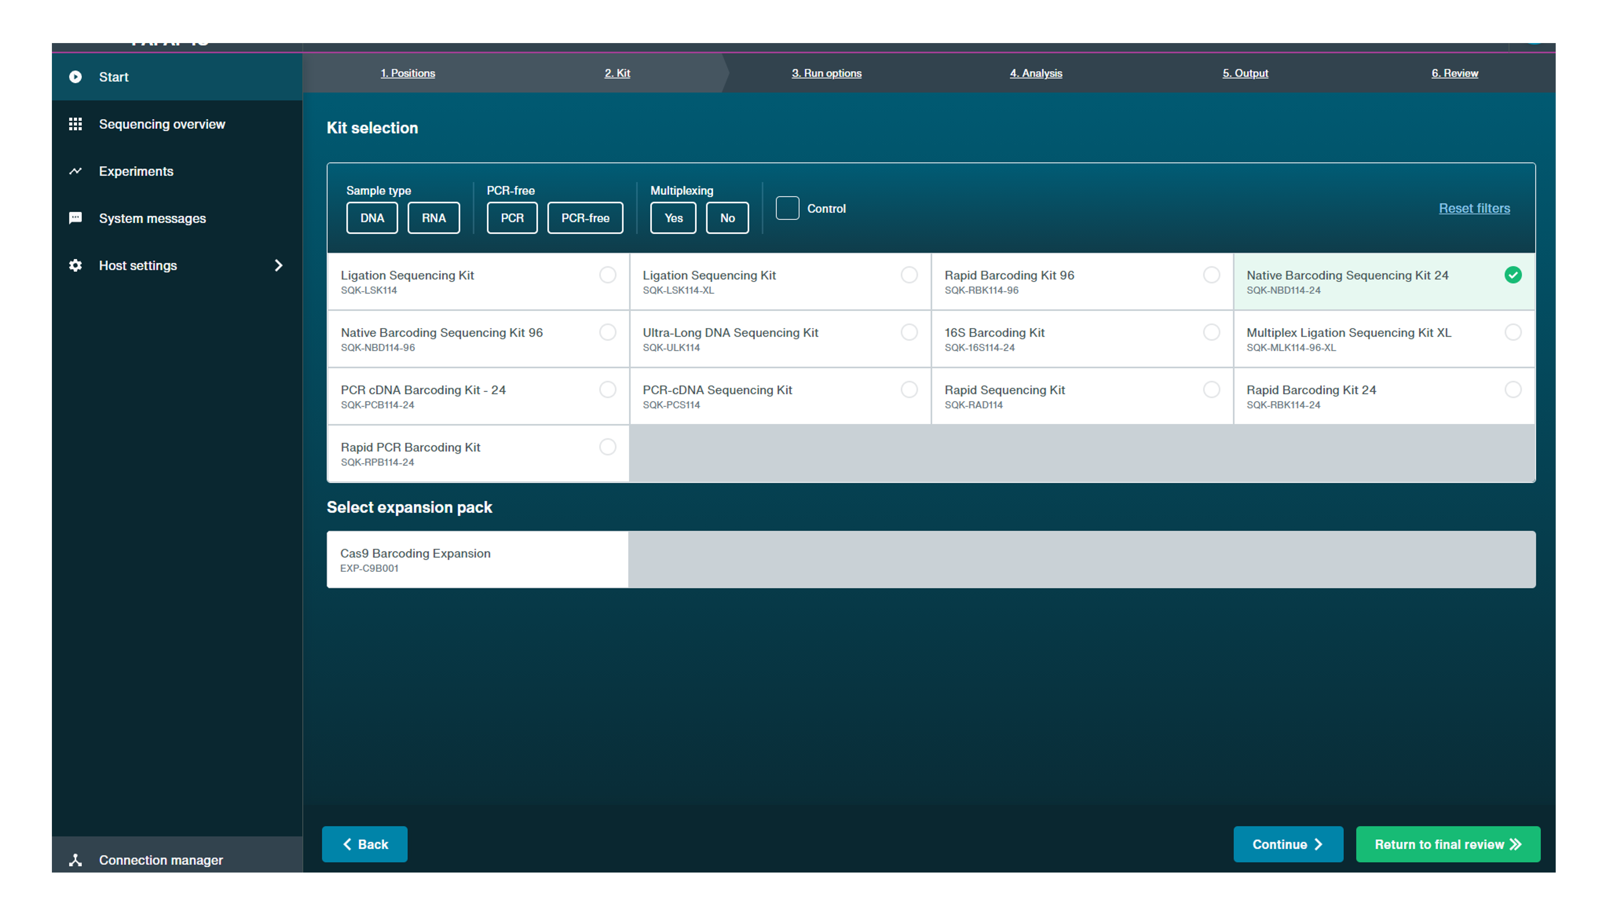Set Multiplexing filter to No

pos(727,218)
